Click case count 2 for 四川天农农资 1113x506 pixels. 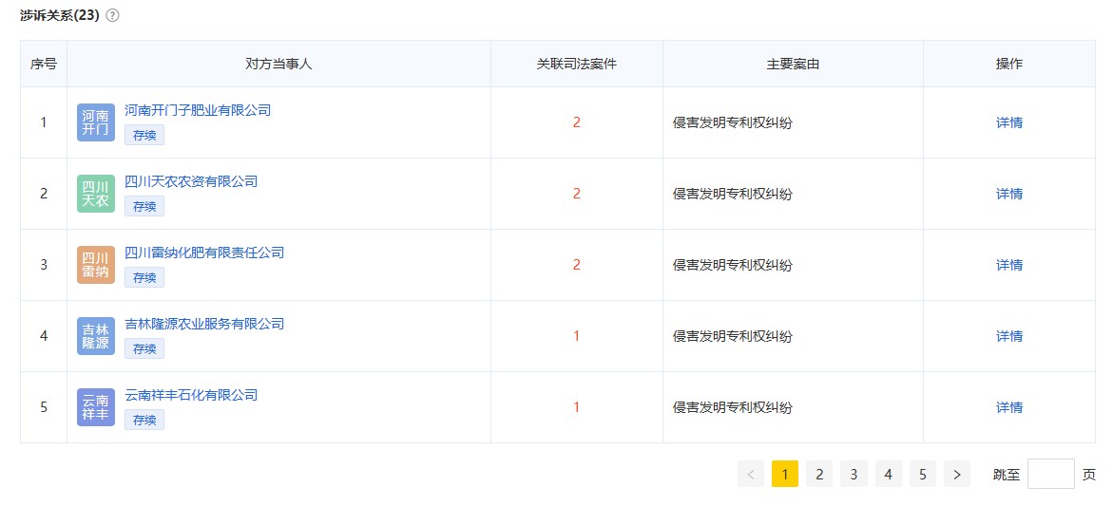[576, 194]
